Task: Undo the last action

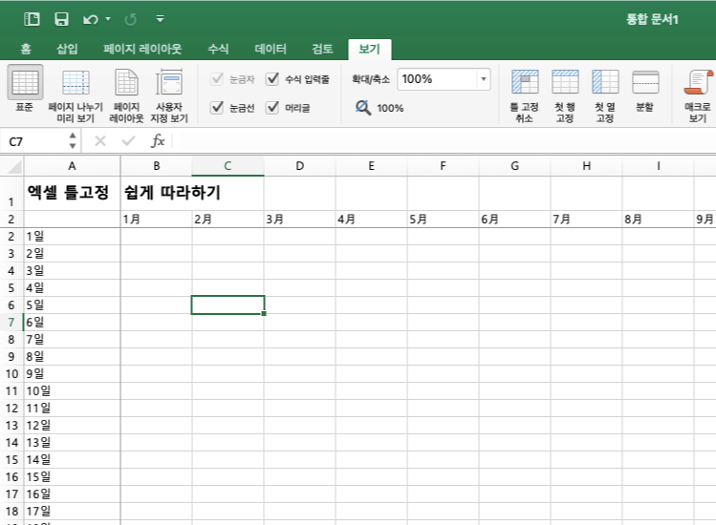Action: point(91,19)
